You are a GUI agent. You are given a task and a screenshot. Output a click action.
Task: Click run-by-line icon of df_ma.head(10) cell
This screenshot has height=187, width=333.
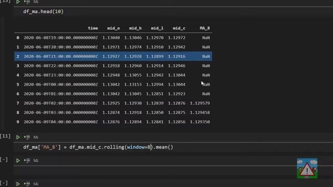click(27, 2)
